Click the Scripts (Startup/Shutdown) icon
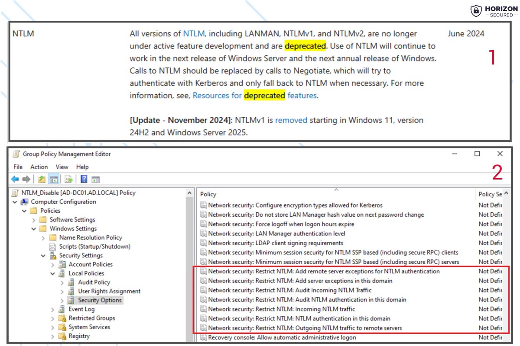The image size is (520, 346). (x=52, y=247)
